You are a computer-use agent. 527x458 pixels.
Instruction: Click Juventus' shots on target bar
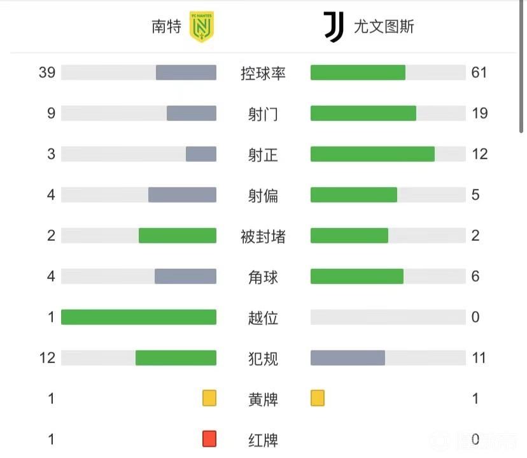(x=372, y=154)
